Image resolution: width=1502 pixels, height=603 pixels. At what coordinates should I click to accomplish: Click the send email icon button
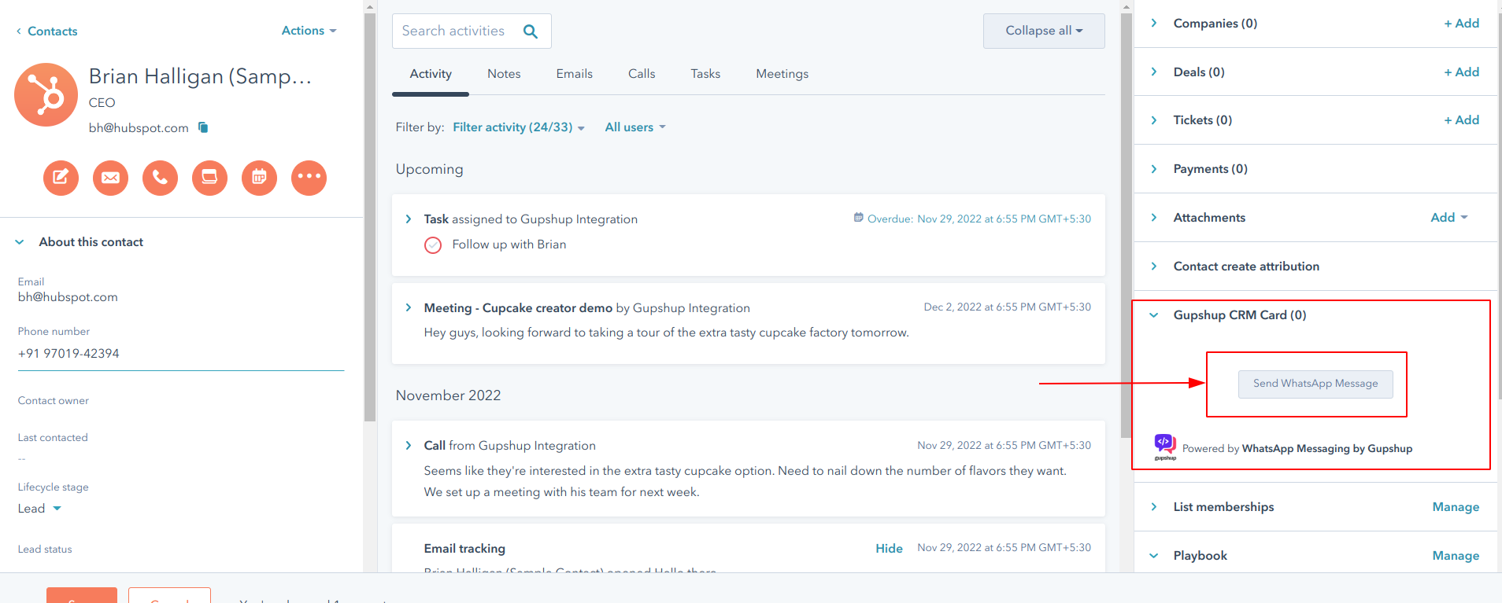110,178
